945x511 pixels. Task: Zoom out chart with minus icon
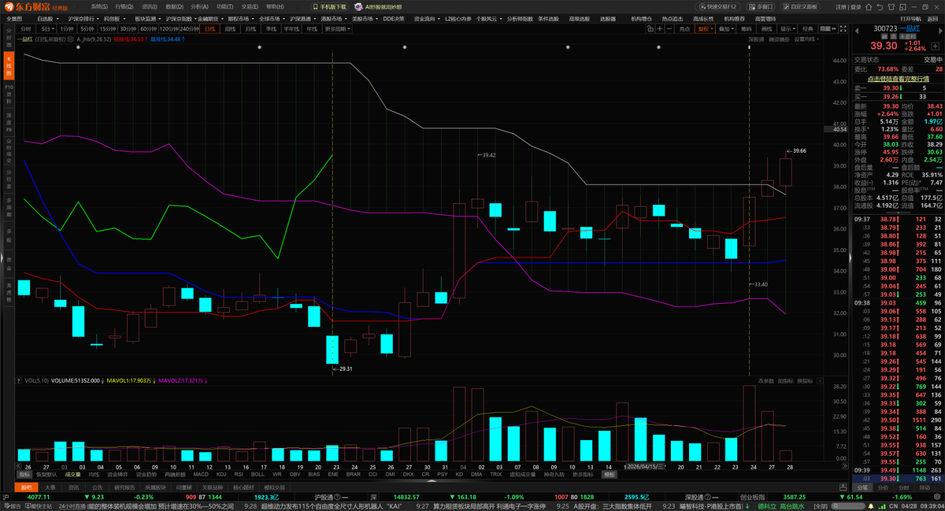tap(669, 28)
